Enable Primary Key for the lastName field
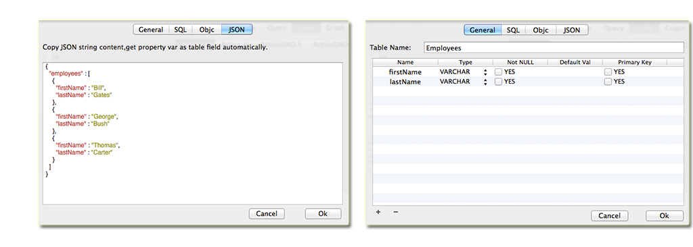 (608, 81)
